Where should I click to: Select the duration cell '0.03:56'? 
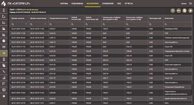pyautogui.click(x=59, y=56)
